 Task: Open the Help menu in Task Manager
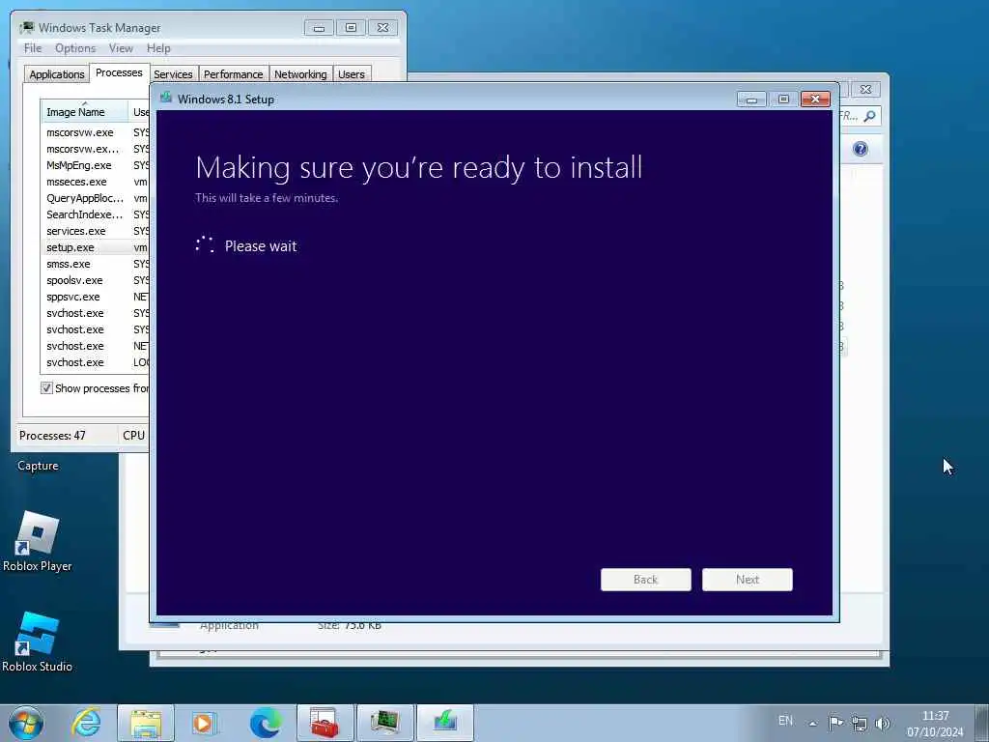point(158,48)
